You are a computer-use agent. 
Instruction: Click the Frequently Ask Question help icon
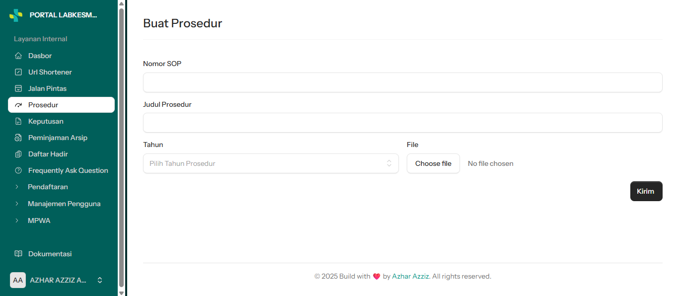[x=18, y=170]
